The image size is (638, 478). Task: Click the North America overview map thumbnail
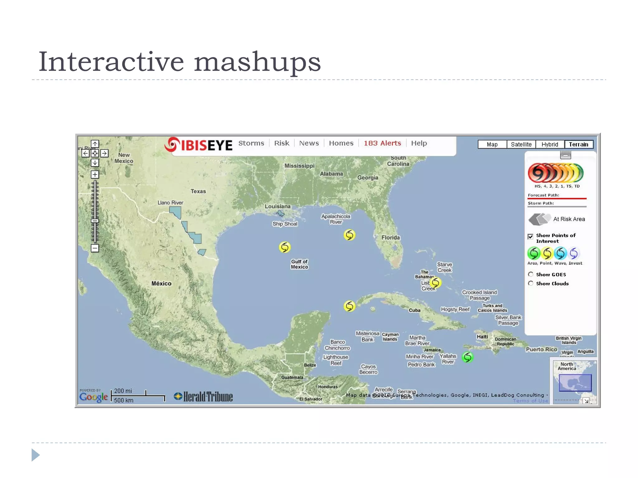(575, 382)
